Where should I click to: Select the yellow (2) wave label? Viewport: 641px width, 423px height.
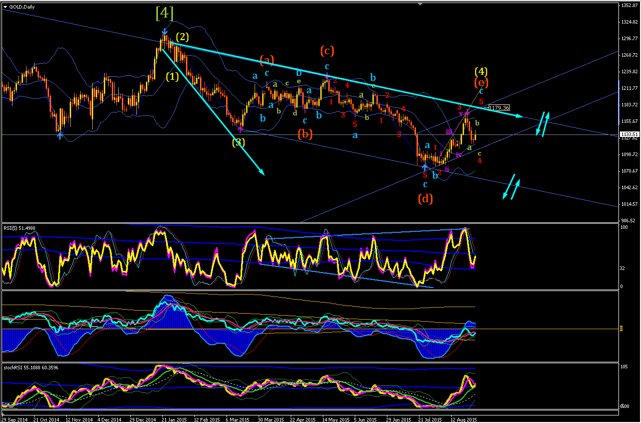click(182, 37)
